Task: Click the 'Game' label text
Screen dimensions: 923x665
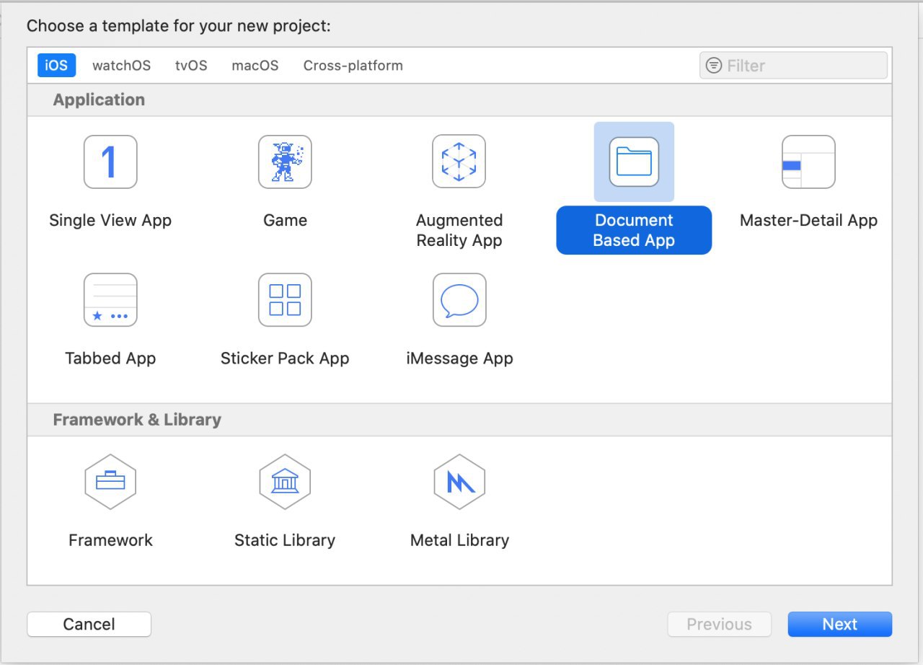Action: pyautogui.click(x=285, y=221)
